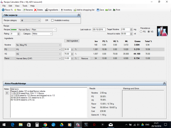Click inside the Notes text area
The height and width of the screenshot is (128, 171).
coord(49,102)
